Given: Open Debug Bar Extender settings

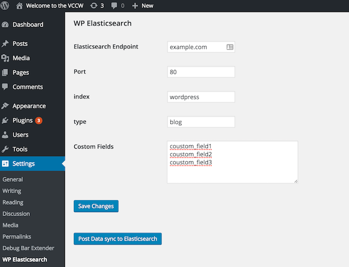Looking at the screenshot, I should point(28,248).
